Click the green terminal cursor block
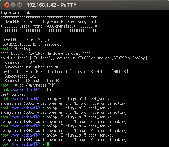169x147 pixels. (x=48, y=144)
